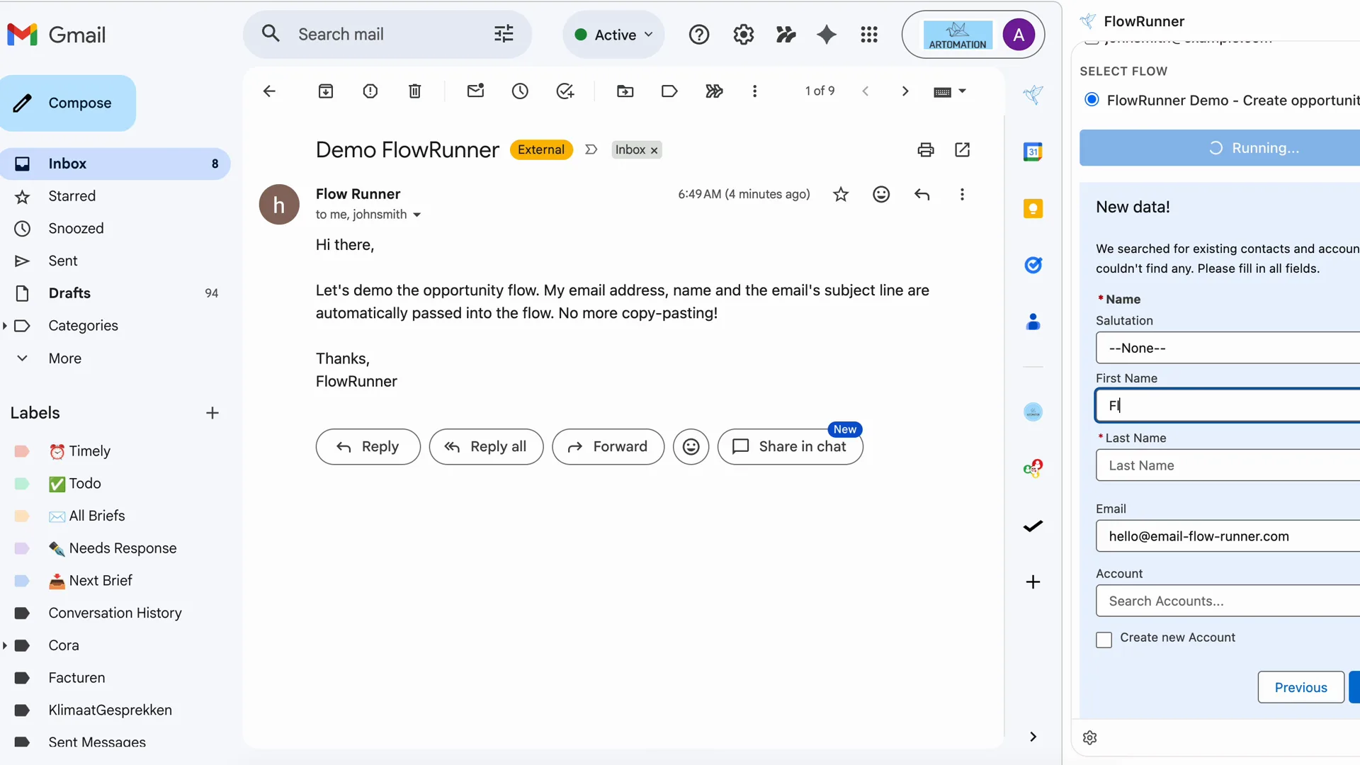Check Create new Account checkbox
The image size is (1360, 765).
tap(1104, 640)
